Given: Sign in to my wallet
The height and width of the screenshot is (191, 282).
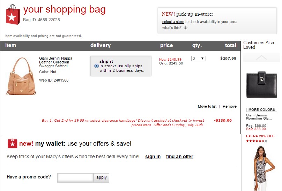Looking at the screenshot, I should coord(153,157).
